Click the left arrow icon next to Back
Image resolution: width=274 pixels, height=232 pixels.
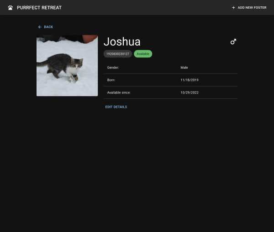click(40, 27)
